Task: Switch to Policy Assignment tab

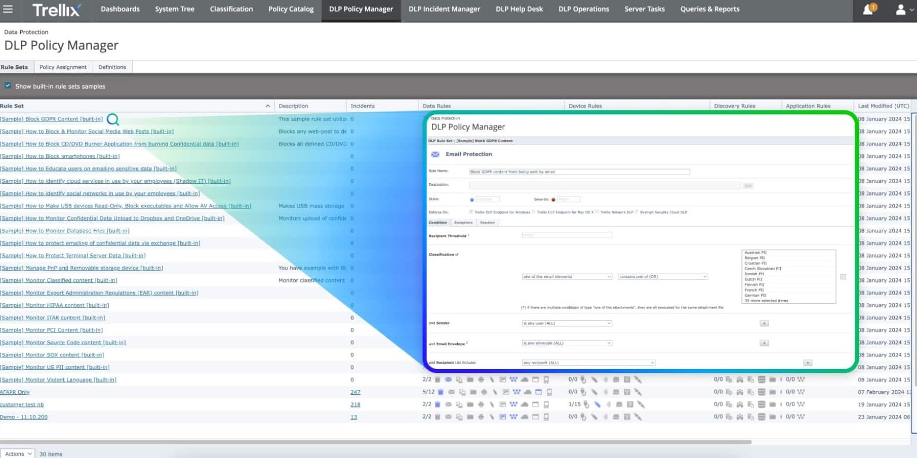Action: click(x=63, y=67)
